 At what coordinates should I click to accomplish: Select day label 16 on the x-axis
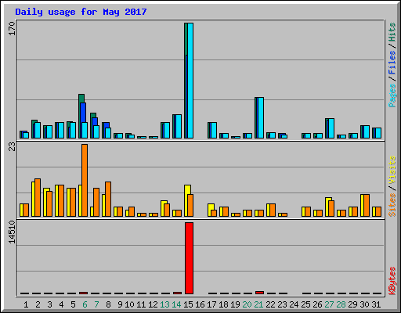[x=200, y=304]
